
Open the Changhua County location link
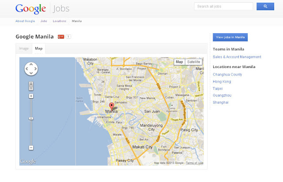click(227, 74)
